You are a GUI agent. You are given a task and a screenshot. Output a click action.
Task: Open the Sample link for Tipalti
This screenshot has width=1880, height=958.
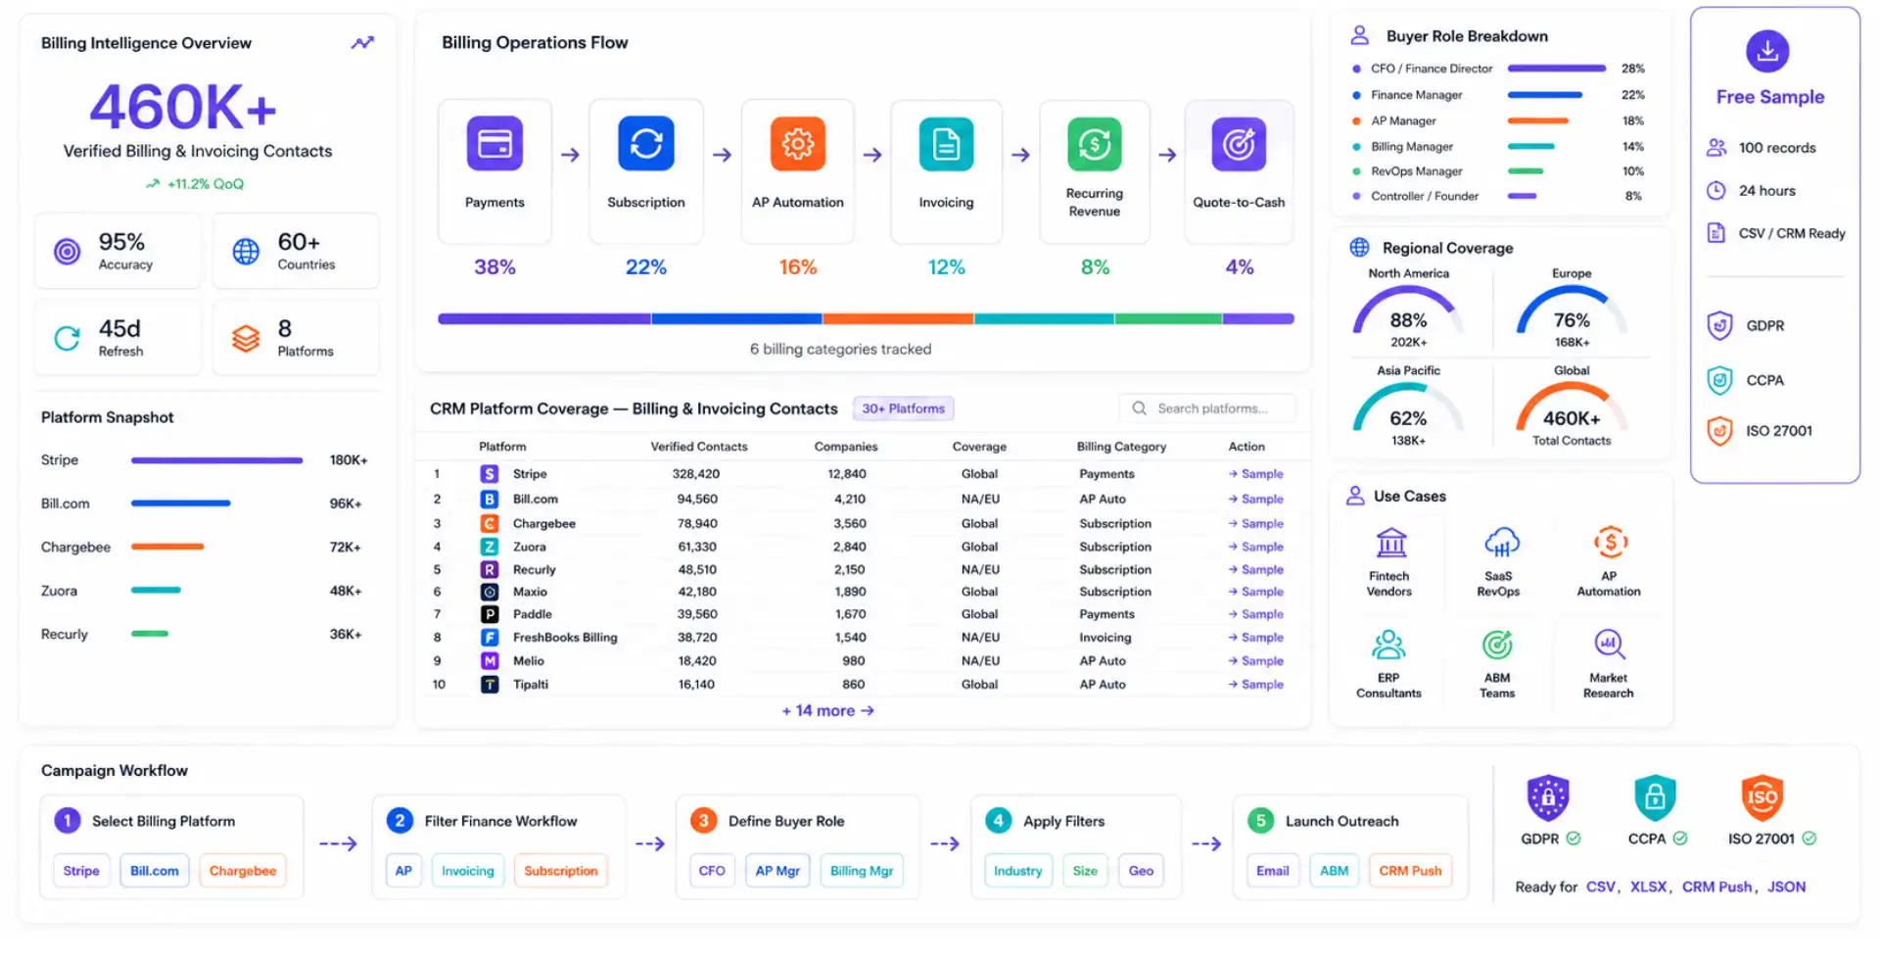(1256, 685)
